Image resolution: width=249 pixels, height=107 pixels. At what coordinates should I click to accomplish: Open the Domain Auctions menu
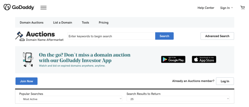32,23
